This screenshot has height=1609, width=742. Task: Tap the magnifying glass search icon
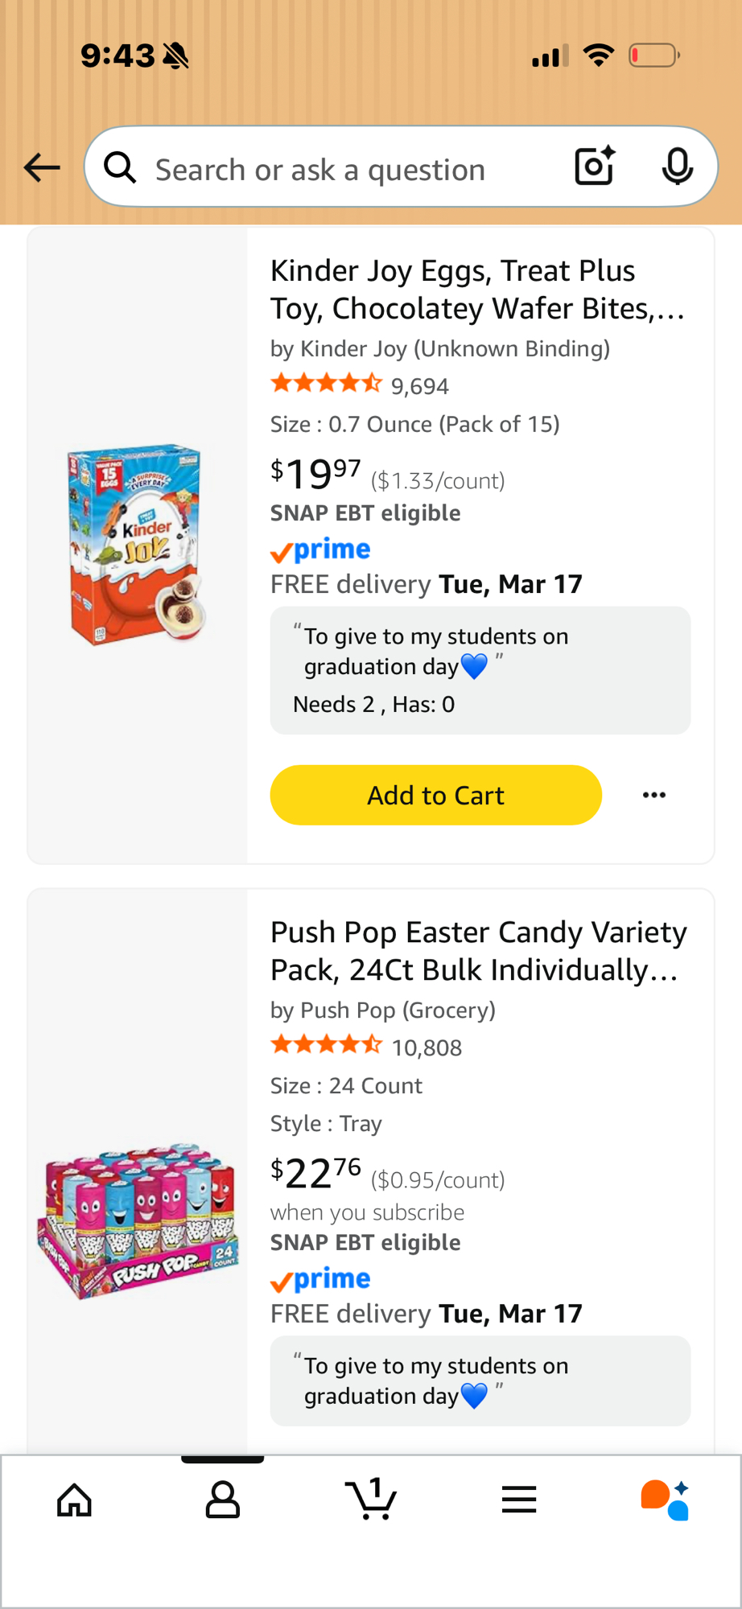click(x=120, y=167)
